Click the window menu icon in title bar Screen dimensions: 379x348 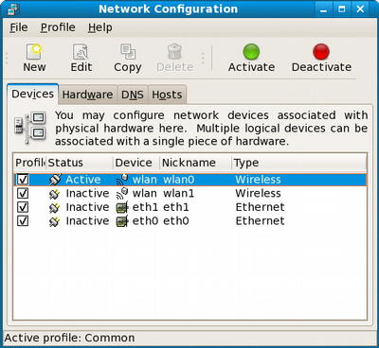[13, 9]
